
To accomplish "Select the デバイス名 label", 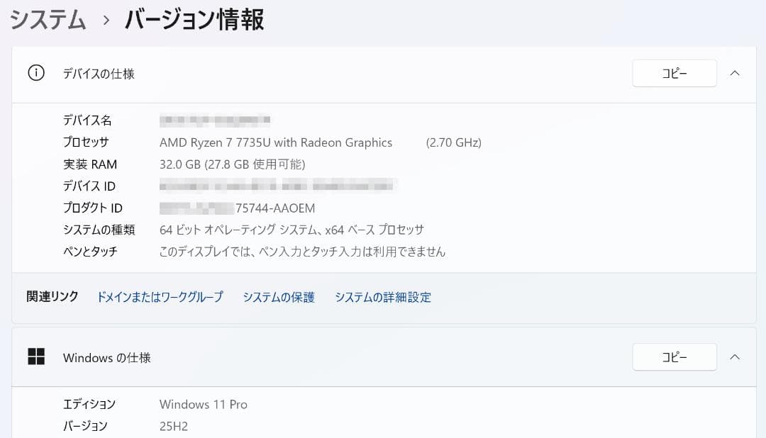I will coord(87,120).
